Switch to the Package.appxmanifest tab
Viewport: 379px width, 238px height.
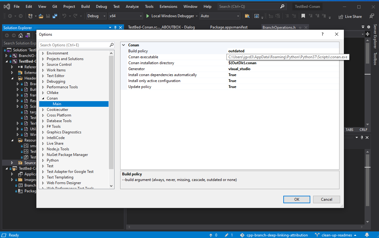tap(229, 27)
